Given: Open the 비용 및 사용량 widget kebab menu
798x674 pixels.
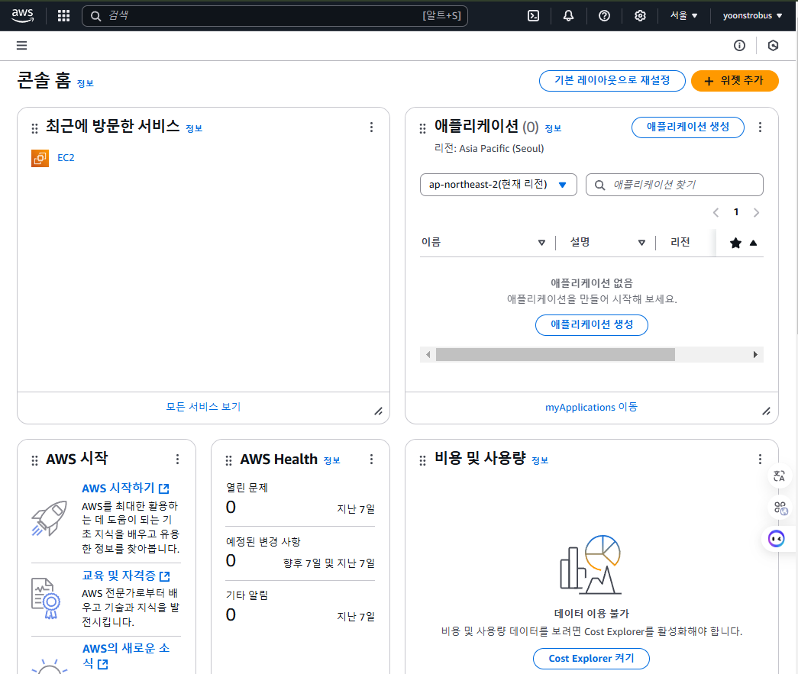Looking at the screenshot, I should coord(760,460).
